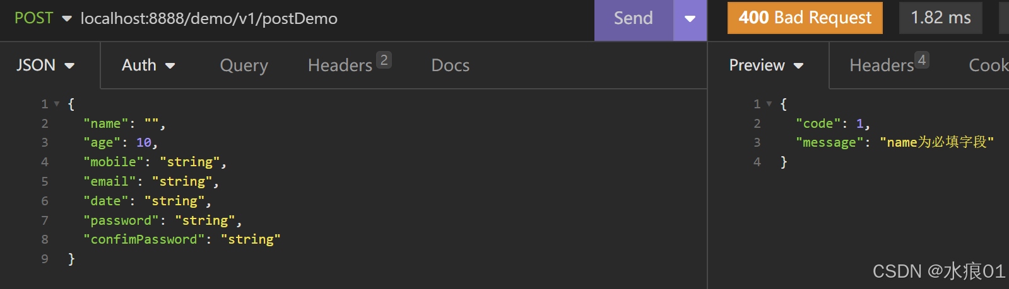
Task: Open the JSON body type dropdown
Action: (45, 65)
